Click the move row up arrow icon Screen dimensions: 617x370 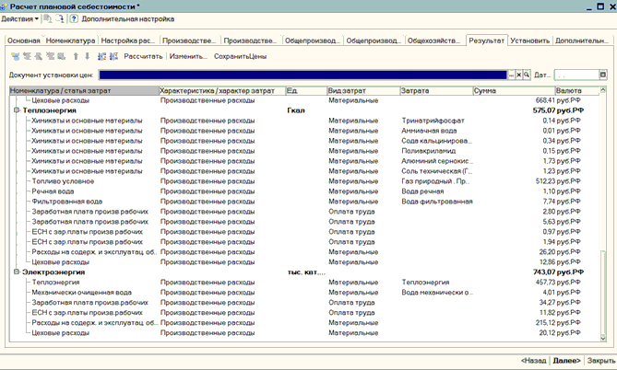pyautogui.click(x=75, y=56)
